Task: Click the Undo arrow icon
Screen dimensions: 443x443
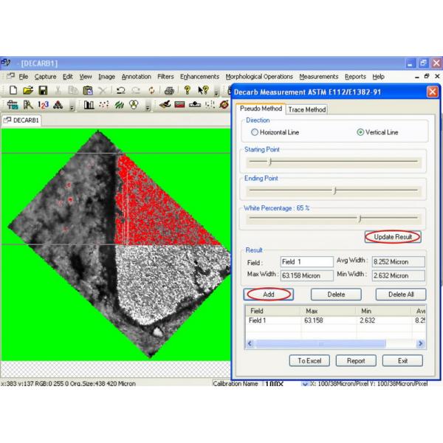Action: (x=120, y=91)
